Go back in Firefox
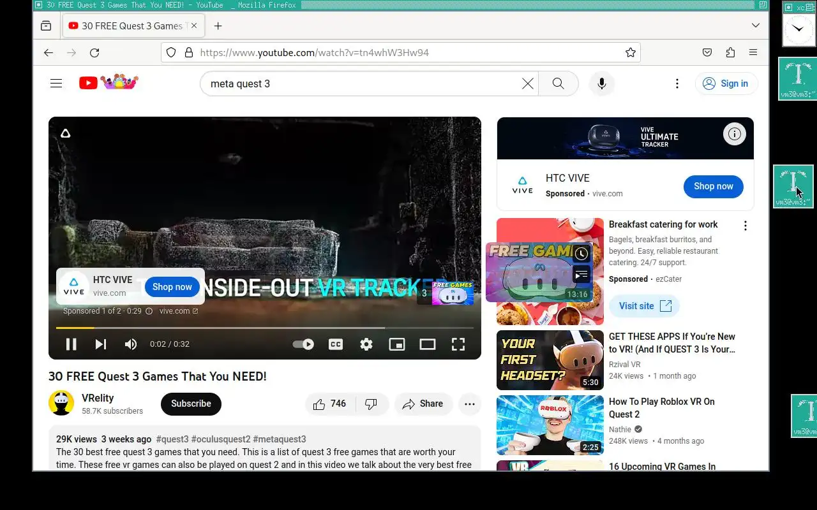This screenshot has width=817, height=510. click(x=49, y=53)
